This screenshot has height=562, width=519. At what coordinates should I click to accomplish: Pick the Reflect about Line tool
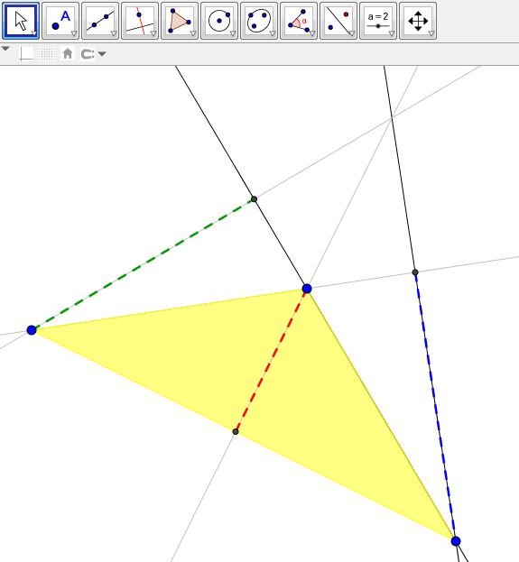[338, 21]
